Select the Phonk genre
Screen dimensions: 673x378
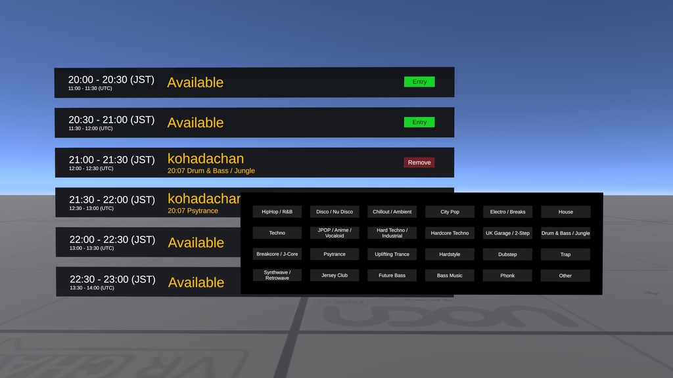coord(507,275)
